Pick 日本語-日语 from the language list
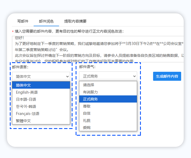Image resolution: width=191 pixels, height=158 pixels. pyautogui.click(x=41, y=99)
